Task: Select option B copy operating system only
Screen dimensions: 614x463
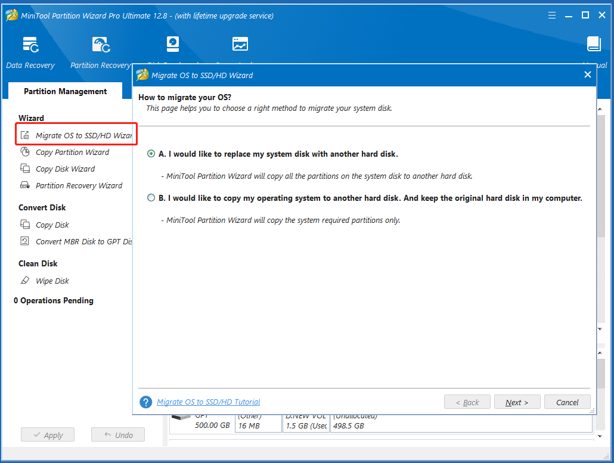Action: coord(151,198)
